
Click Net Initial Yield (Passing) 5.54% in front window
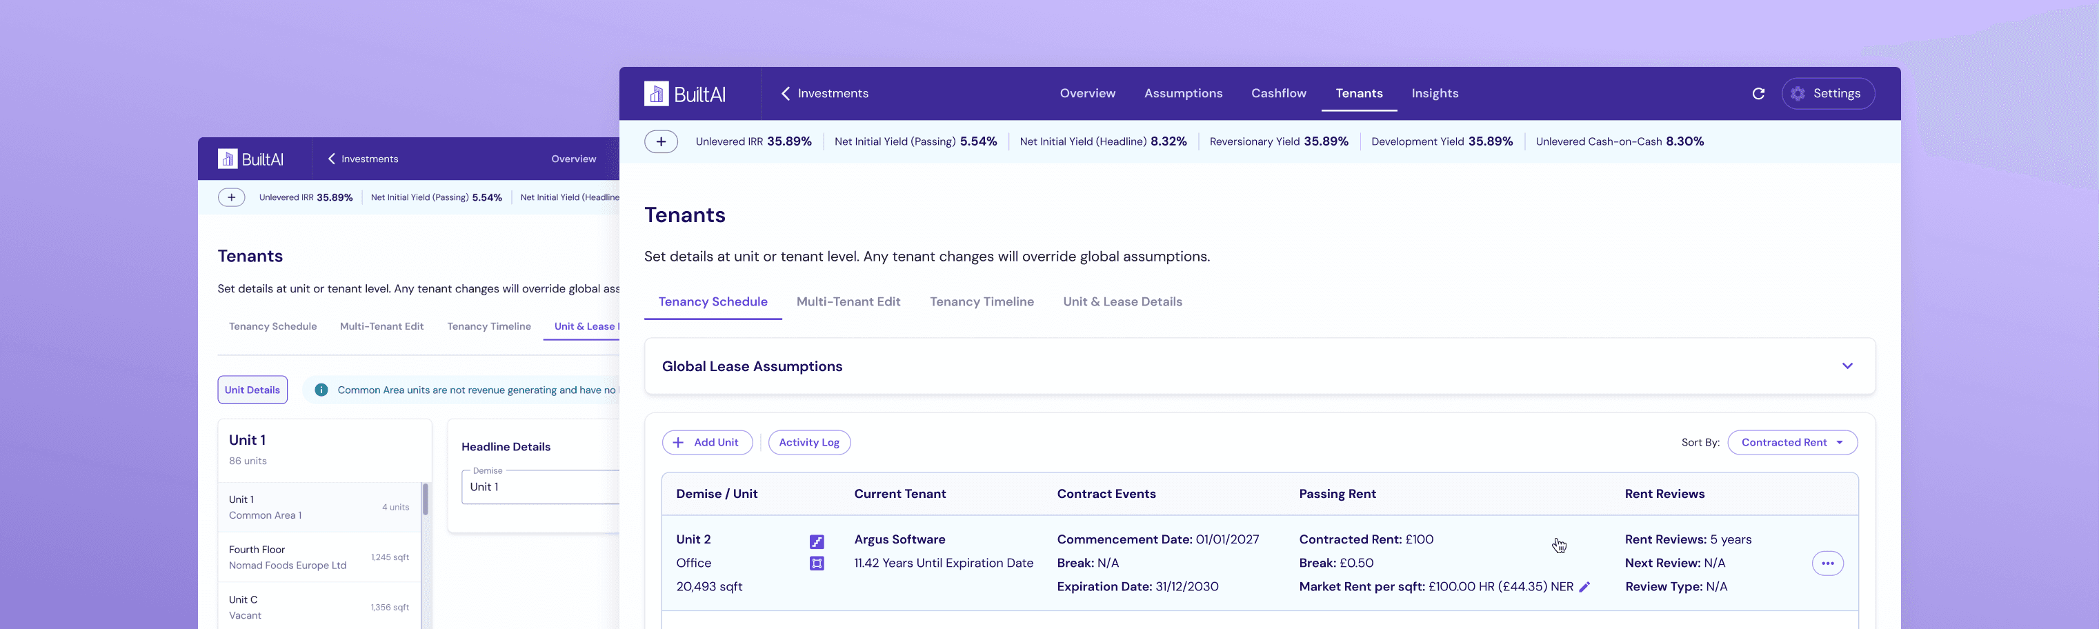point(915,142)
